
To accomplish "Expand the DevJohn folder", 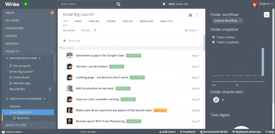I will pyautogui.click(x=7, y=106).
